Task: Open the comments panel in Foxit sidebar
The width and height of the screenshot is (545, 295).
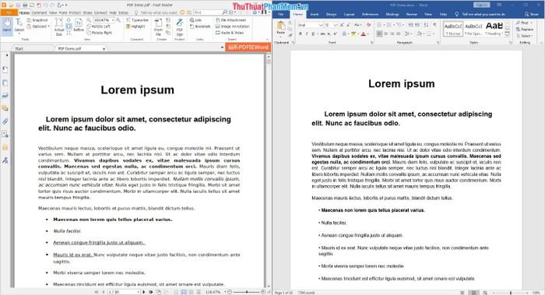Action: [5, 108]
